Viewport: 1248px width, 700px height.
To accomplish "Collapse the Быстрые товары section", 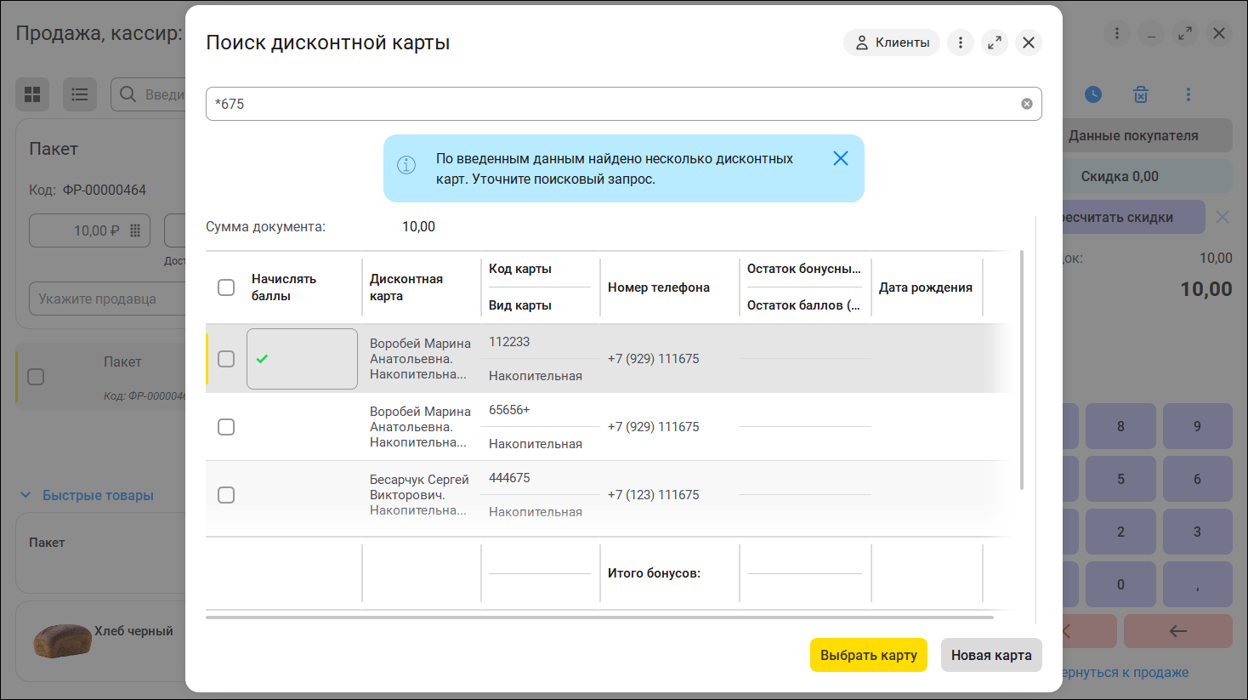I will [x=26, y=495].
